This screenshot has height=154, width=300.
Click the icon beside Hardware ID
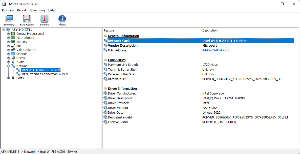click(105, 79)
